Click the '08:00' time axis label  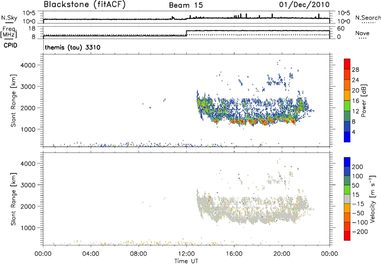tap(139, 254)
